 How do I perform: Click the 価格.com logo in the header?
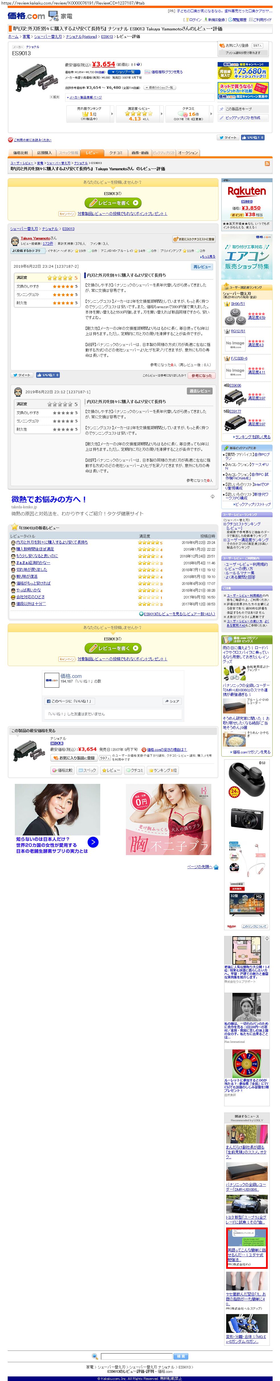click(26, 16)
